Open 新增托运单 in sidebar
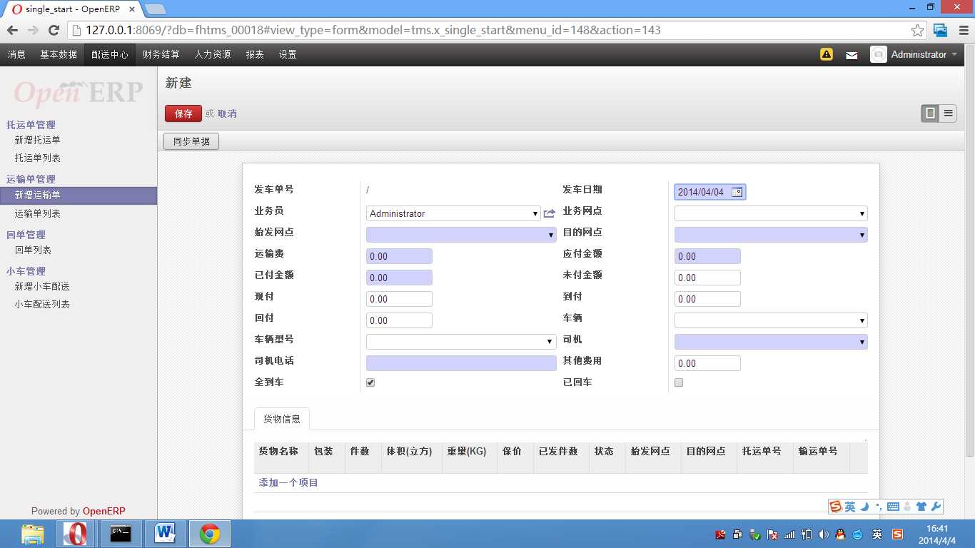 pyautogui.click(x=38, y=140)
